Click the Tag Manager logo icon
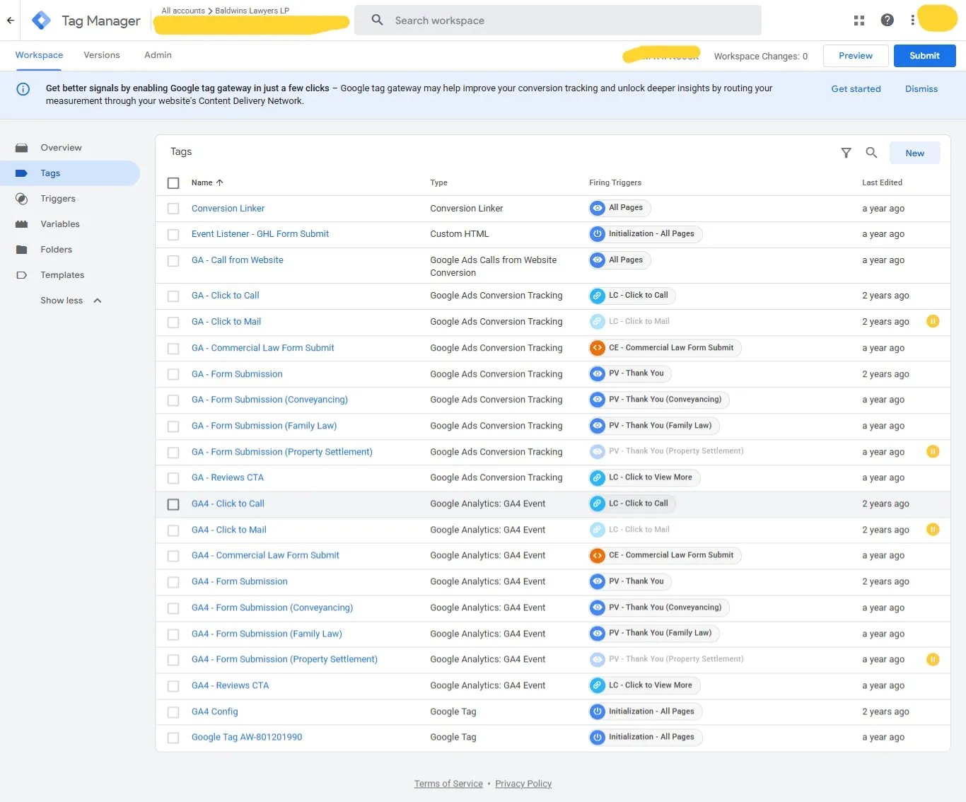 click(x=42, y=21)
